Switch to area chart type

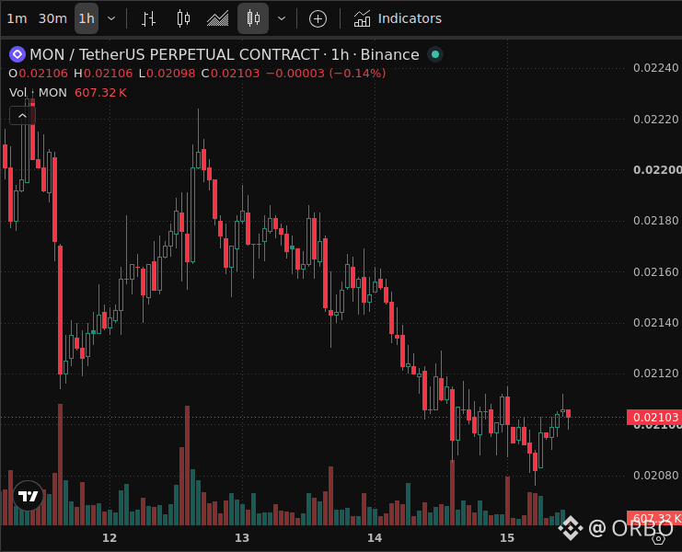point(217,18)
